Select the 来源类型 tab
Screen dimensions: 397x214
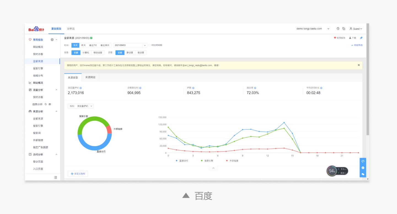(73, 78)
